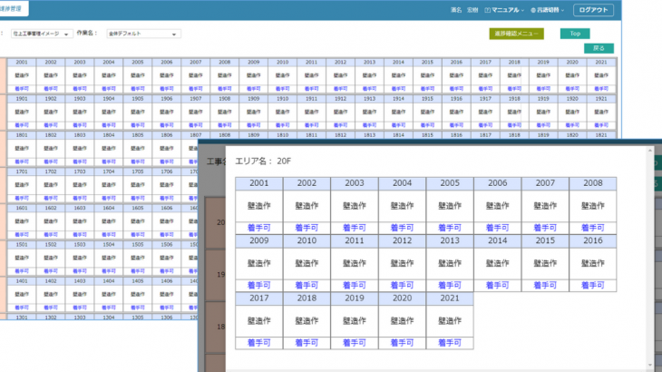Image resolution: width=662 pixels, height=372 pixels.
Task: Click 着手可 link under room 1702
Action: (50, 197)
